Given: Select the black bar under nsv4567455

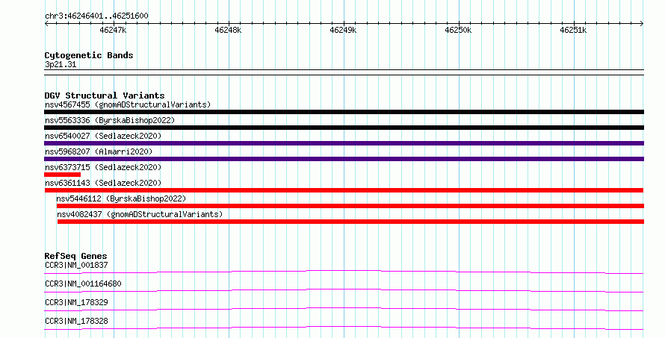Looking at the screenshot, I should pos(344,112).
